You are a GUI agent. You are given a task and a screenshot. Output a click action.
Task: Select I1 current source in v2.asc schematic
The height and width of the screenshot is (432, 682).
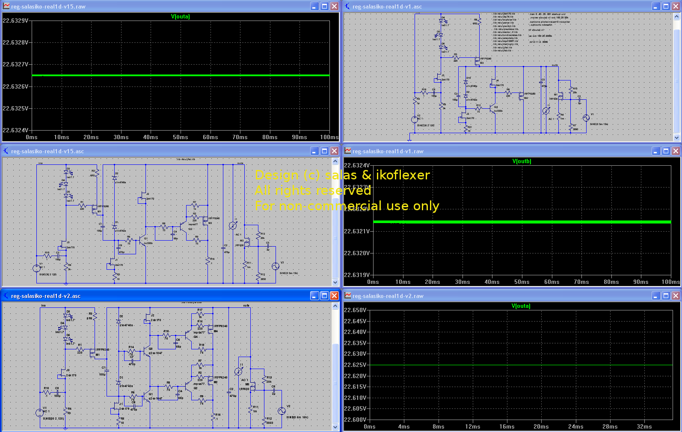pos(239,371)
